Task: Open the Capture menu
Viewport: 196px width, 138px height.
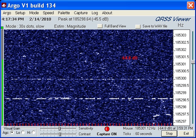Action: pos(81,13)
